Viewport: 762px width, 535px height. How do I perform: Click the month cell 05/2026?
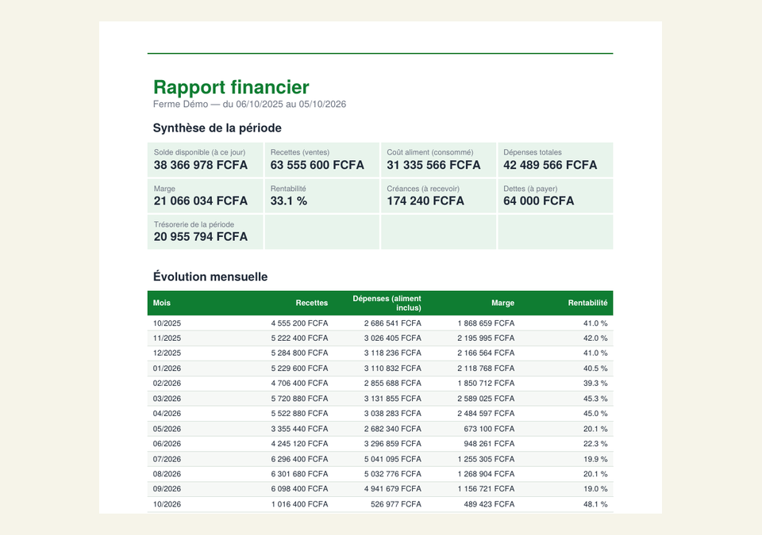(167, 429)
